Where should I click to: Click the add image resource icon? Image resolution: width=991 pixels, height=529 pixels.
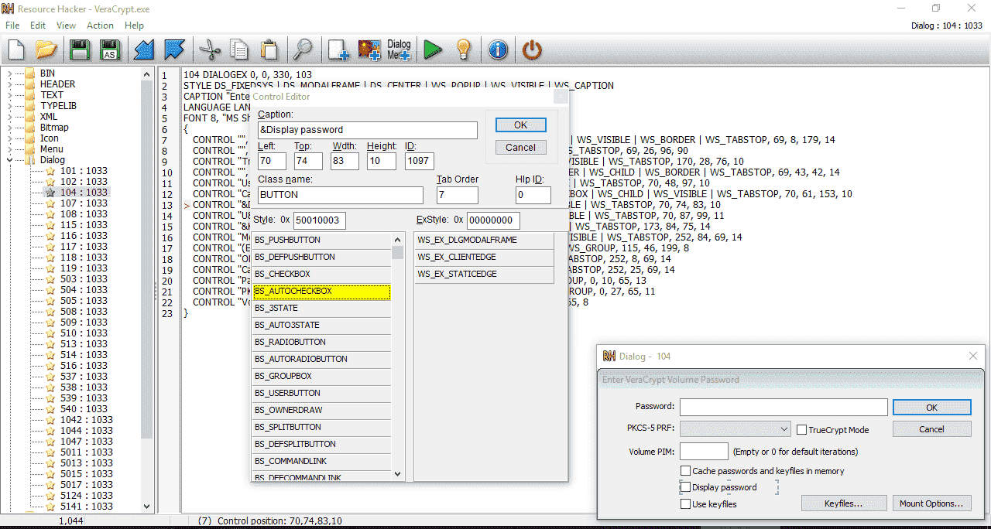tap(369, 49)
